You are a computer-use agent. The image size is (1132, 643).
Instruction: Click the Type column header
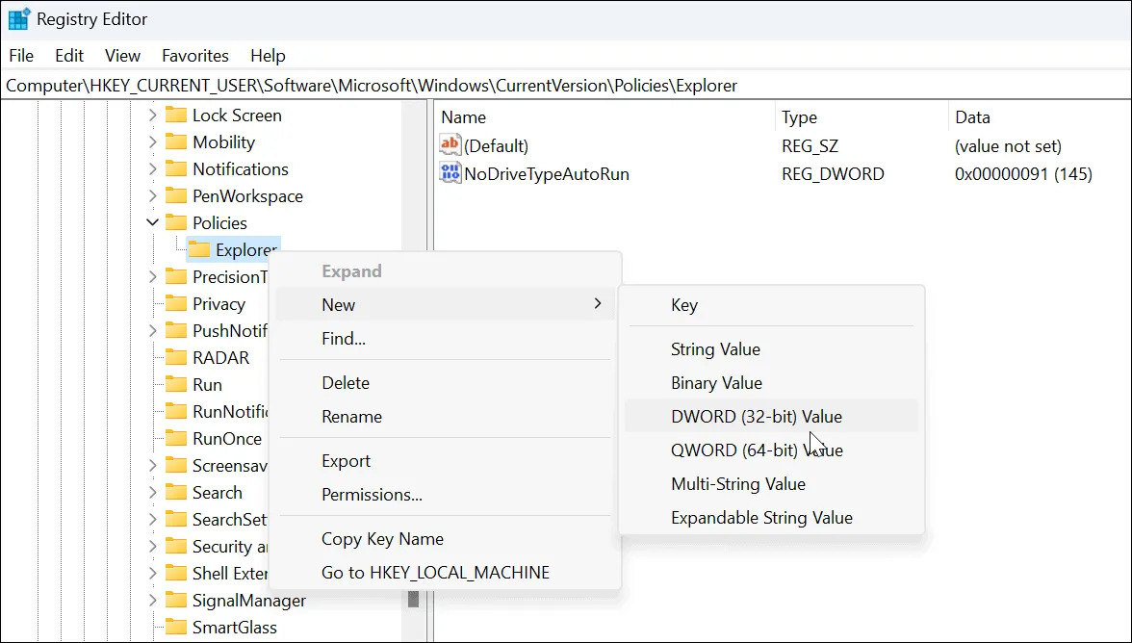(862, 116)
